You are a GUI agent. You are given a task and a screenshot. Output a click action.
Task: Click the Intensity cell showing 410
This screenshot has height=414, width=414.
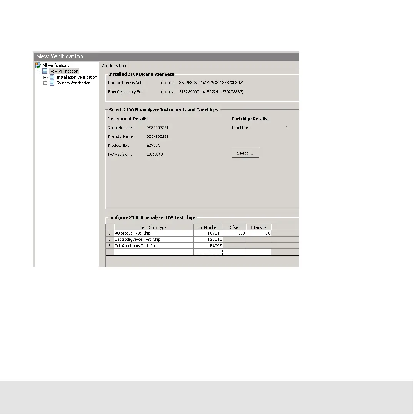(259, 233)
